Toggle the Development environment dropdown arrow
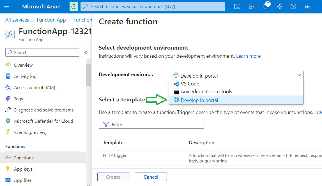Screen dimensions: 322x186 299,75
